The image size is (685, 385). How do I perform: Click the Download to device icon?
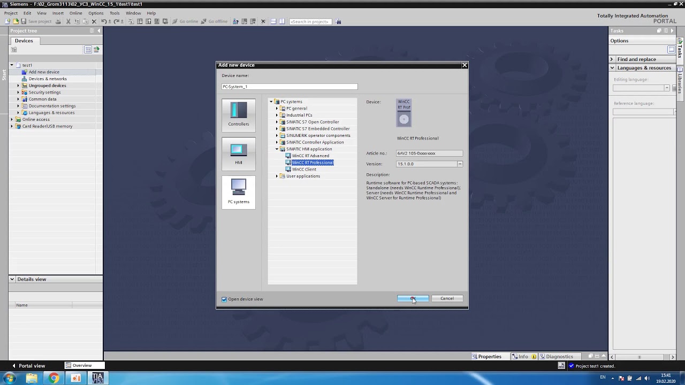[x=140, y=21]
